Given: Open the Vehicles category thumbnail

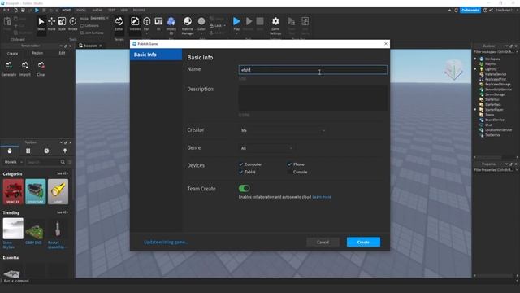Looking at the screenshot, I should coord(13,192).
